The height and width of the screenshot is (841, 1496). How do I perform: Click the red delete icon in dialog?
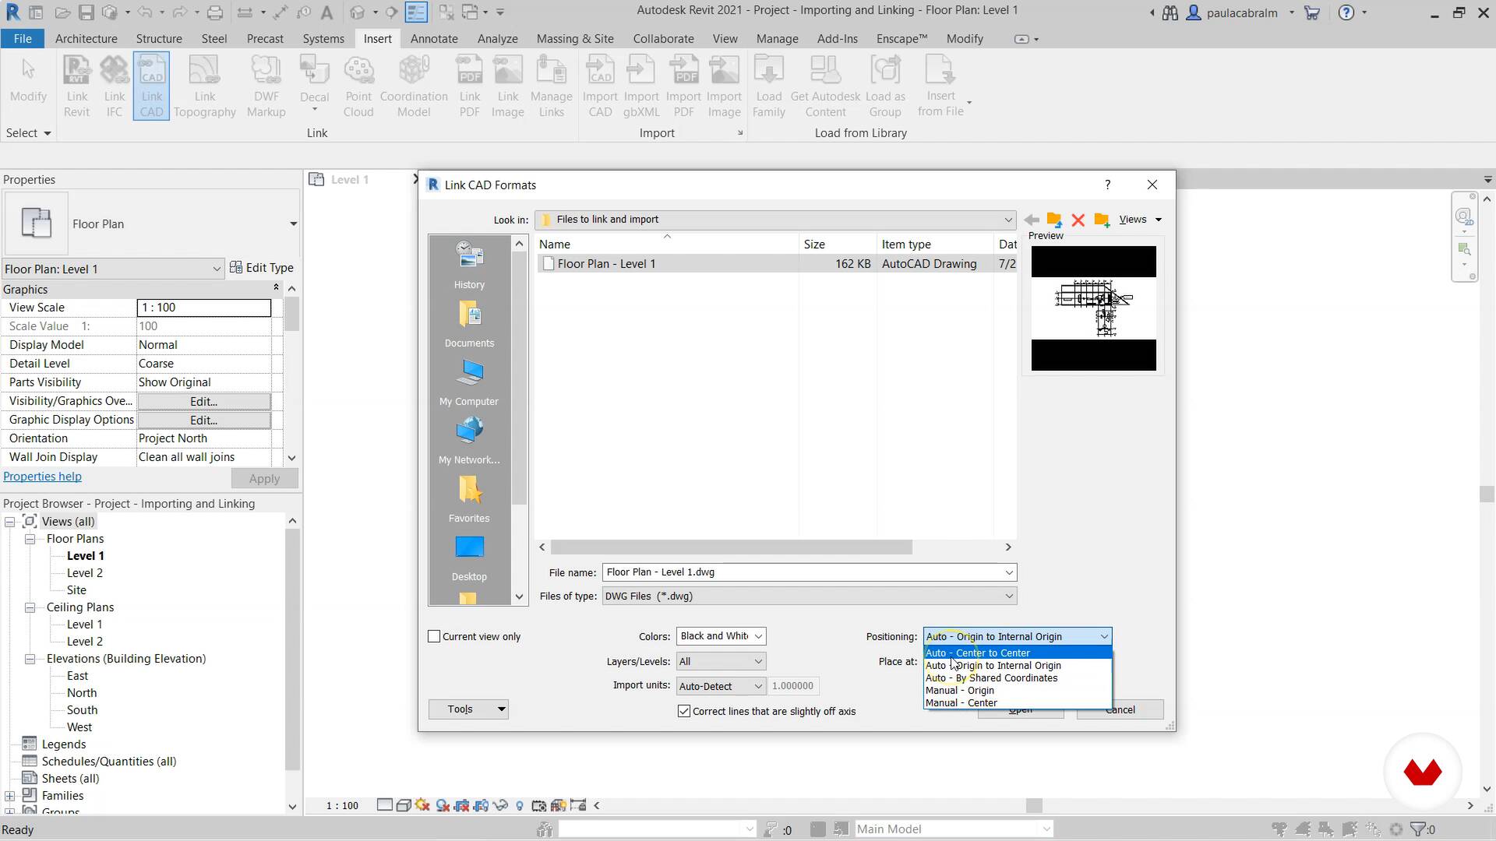click(1078, 220)
